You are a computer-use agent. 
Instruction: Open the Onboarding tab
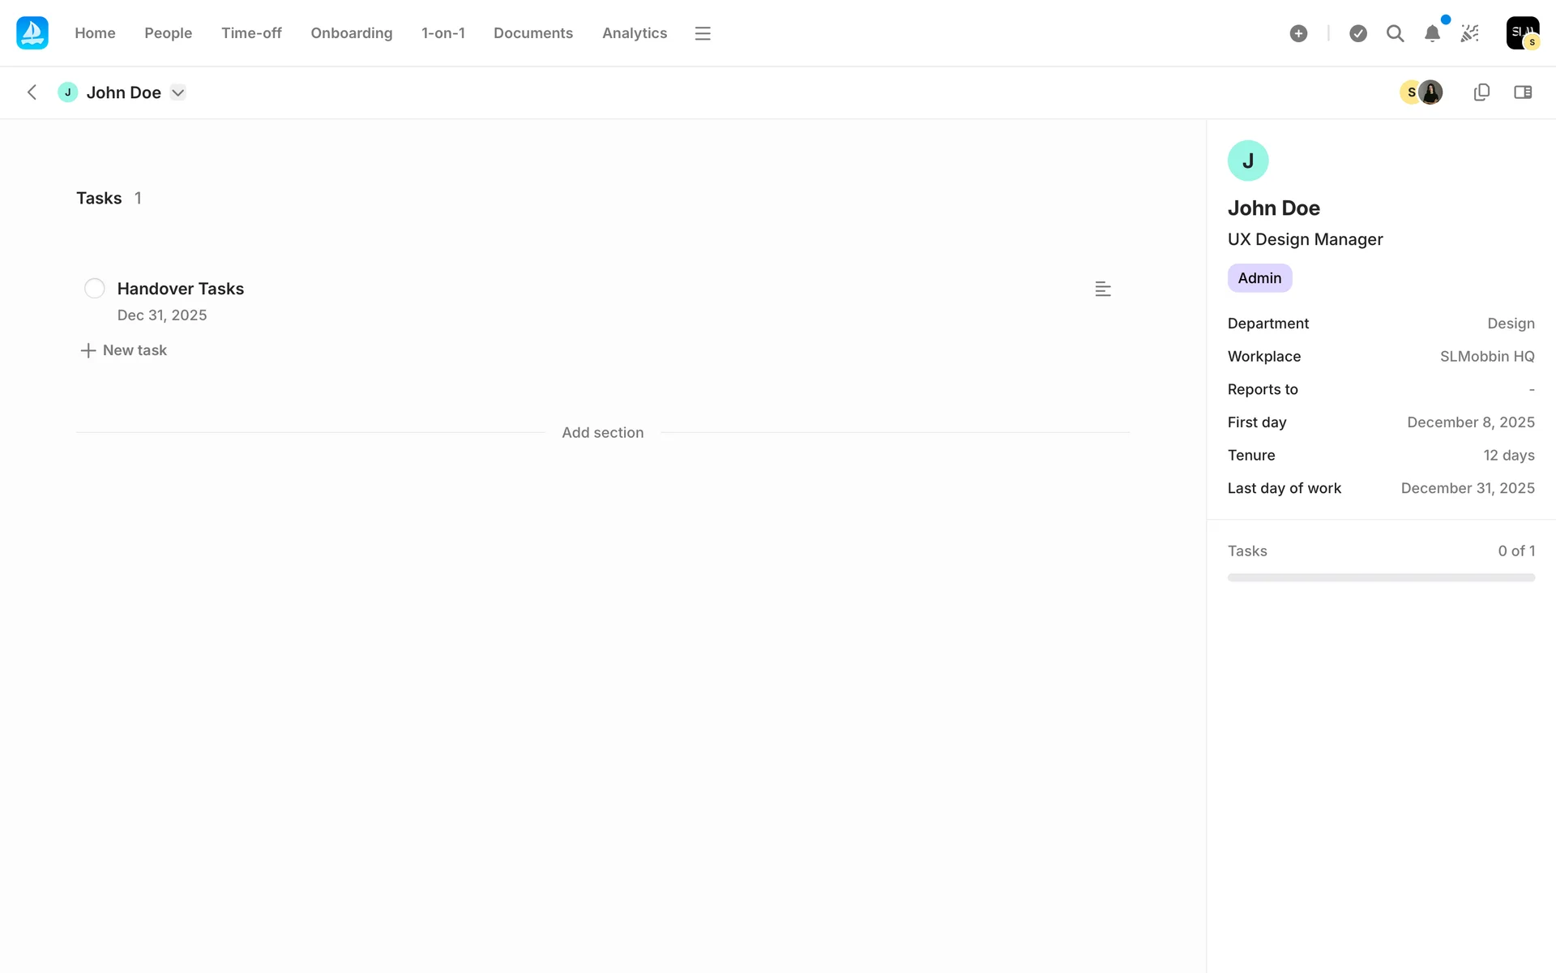351,33
